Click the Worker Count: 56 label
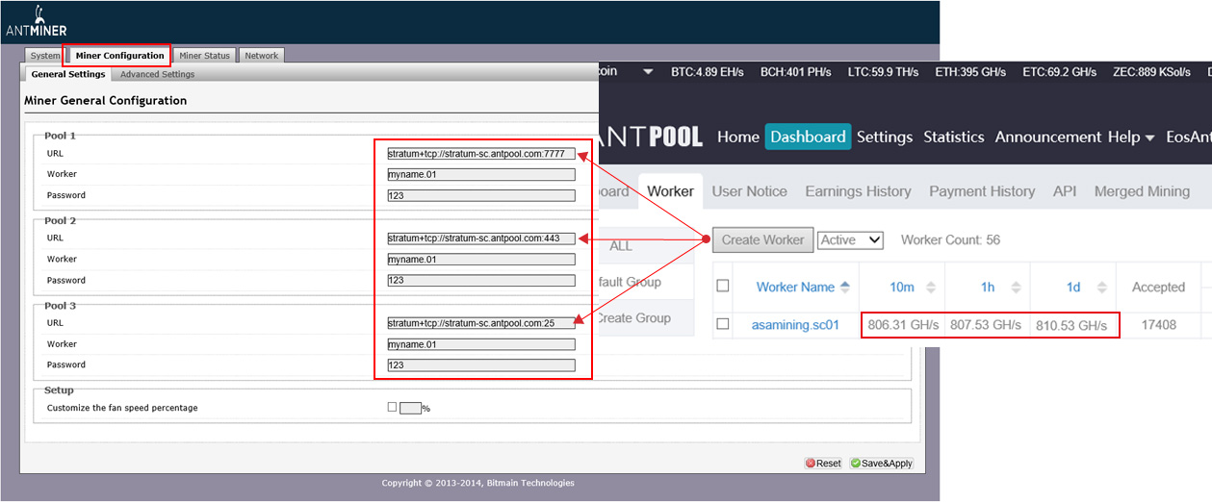This screenshot has height=502, width=1212. (950, 239)
